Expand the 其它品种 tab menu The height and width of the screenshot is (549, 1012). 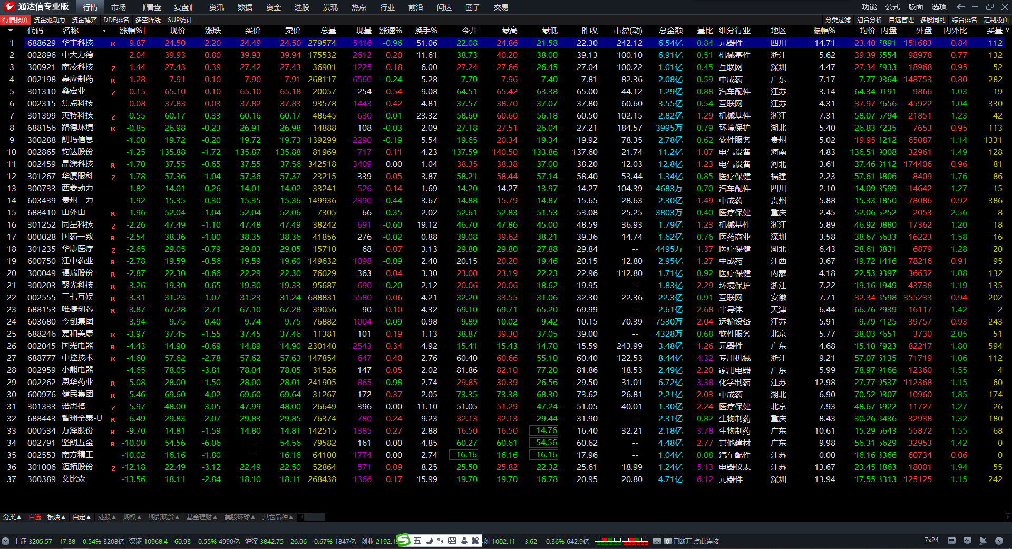278,517
